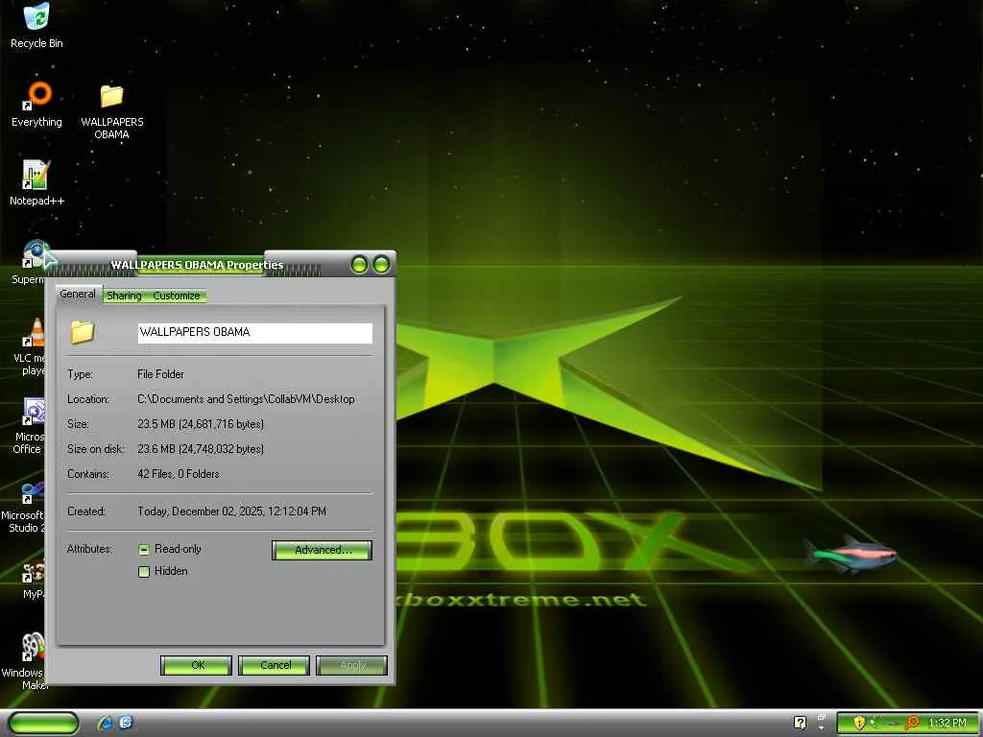This screenshot has width=983, height=737.
Task: Click the 'Type:' label
Action: [81, 374]
